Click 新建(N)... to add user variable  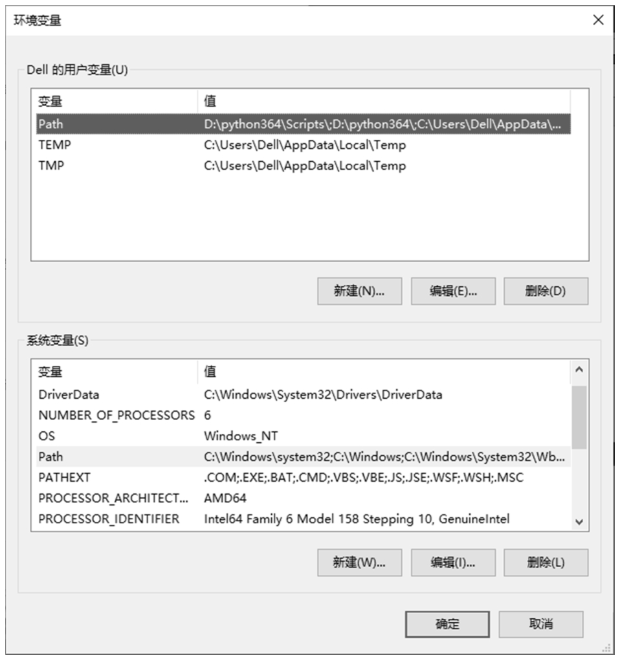tap(360, 291)
